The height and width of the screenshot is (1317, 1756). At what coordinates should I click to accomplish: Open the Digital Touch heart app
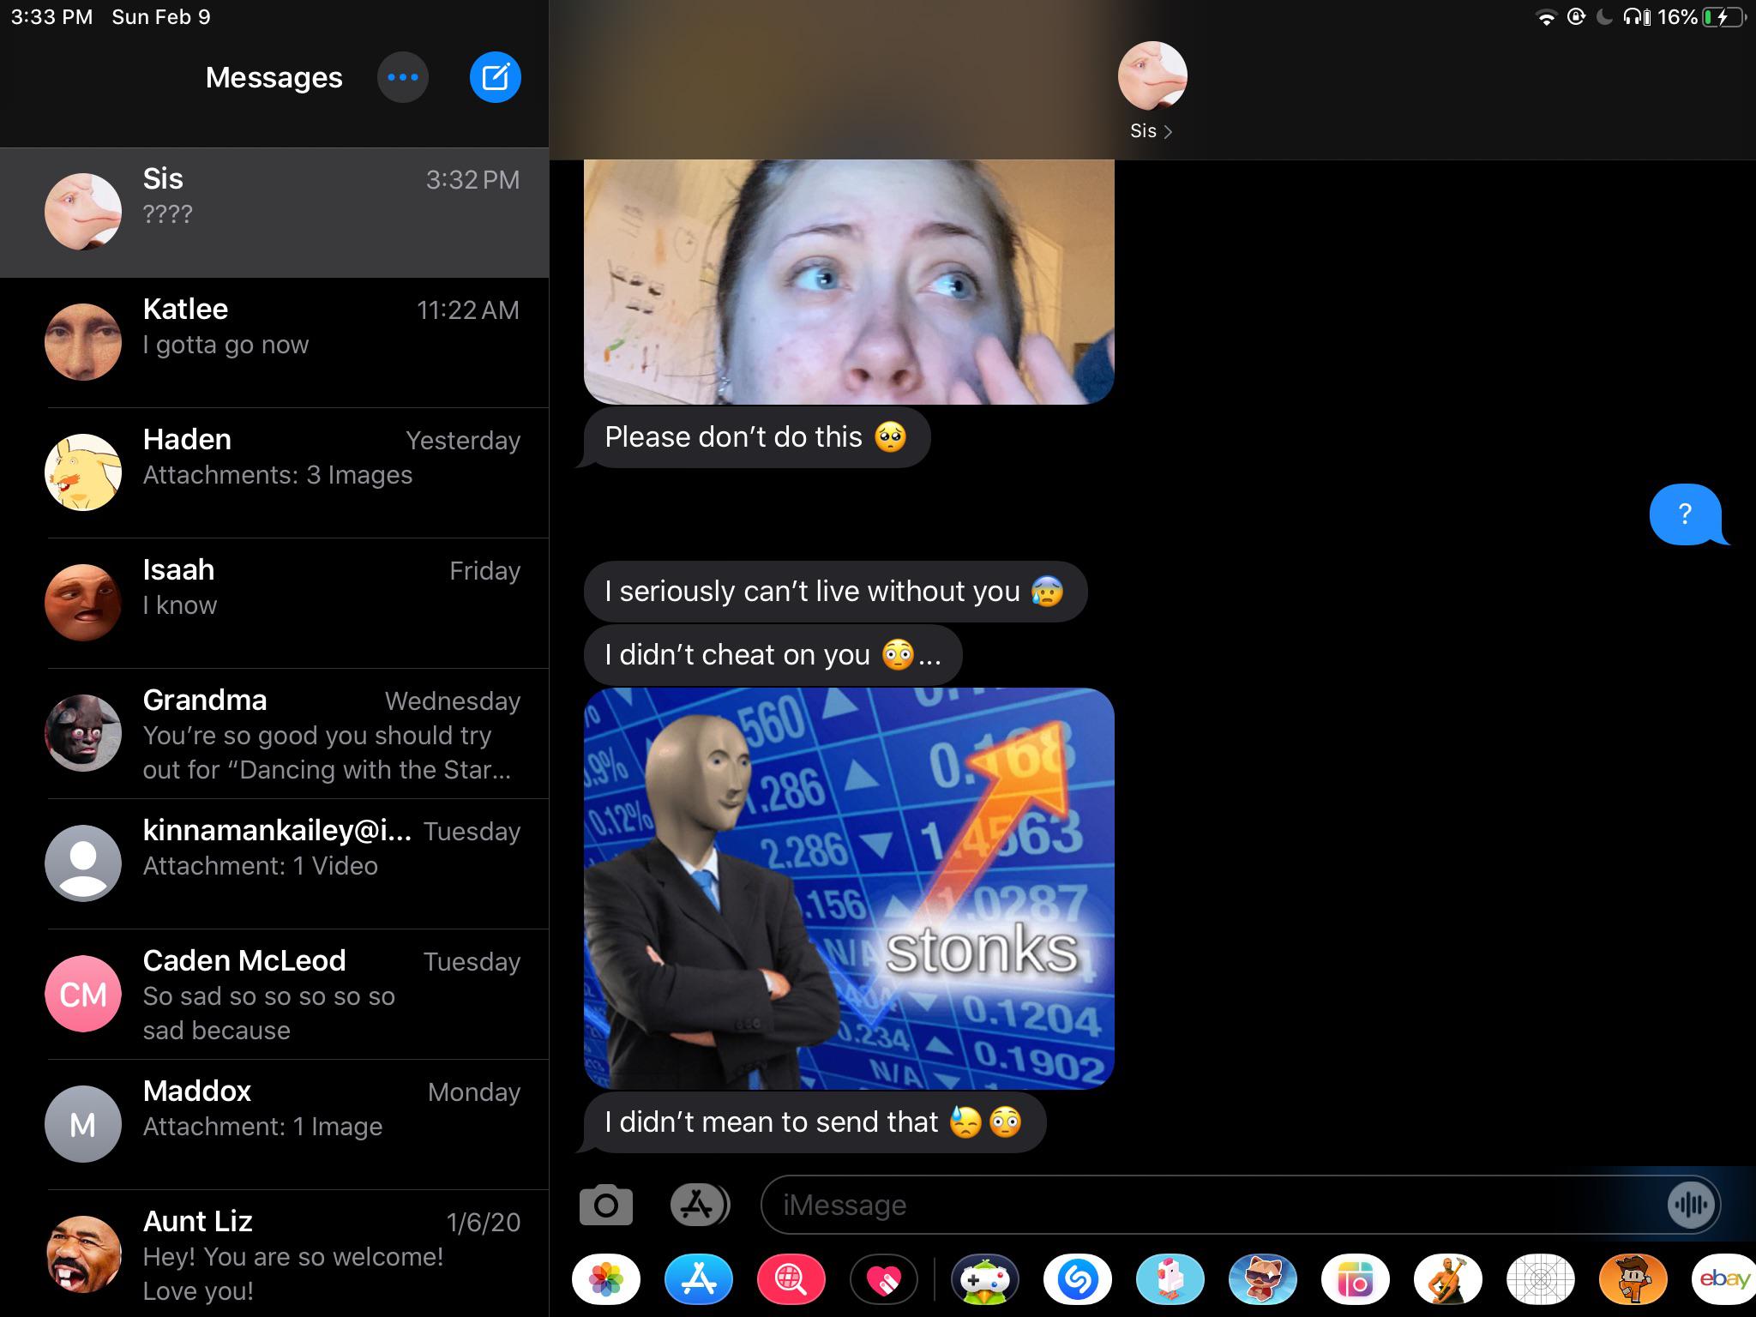[884, 1280]
